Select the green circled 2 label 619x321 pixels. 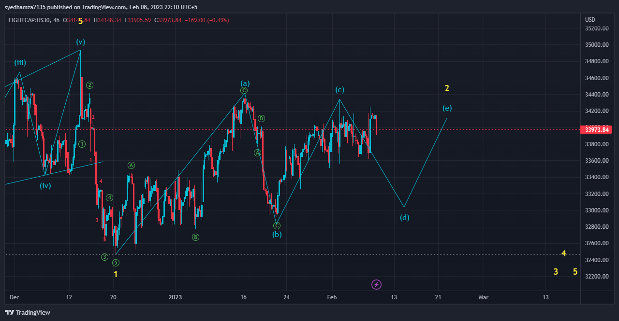(89, 85)
